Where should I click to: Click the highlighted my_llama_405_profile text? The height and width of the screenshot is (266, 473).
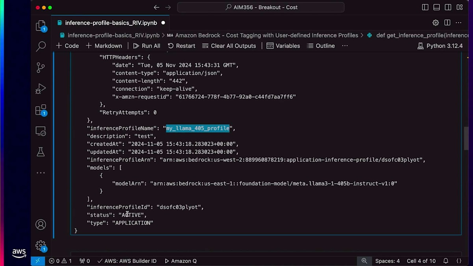pyautogui.click(x=197, y=128)
